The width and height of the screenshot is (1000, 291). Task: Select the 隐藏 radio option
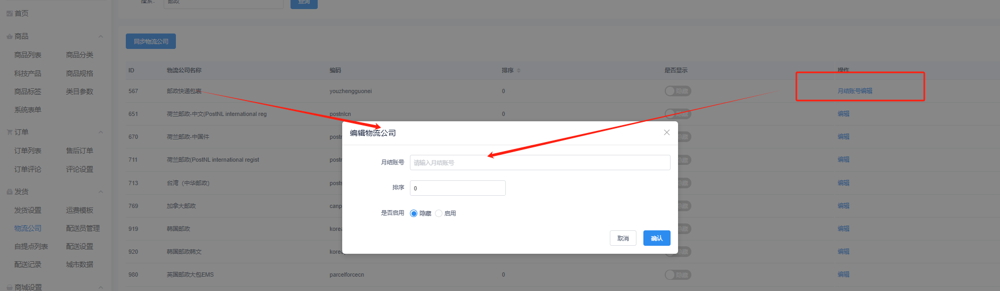click(414, 213)
